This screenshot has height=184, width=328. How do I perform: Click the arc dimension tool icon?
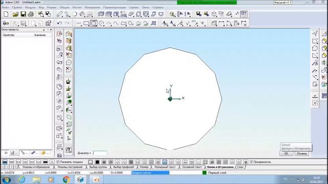pyautogui.click(x=229, y=24)
